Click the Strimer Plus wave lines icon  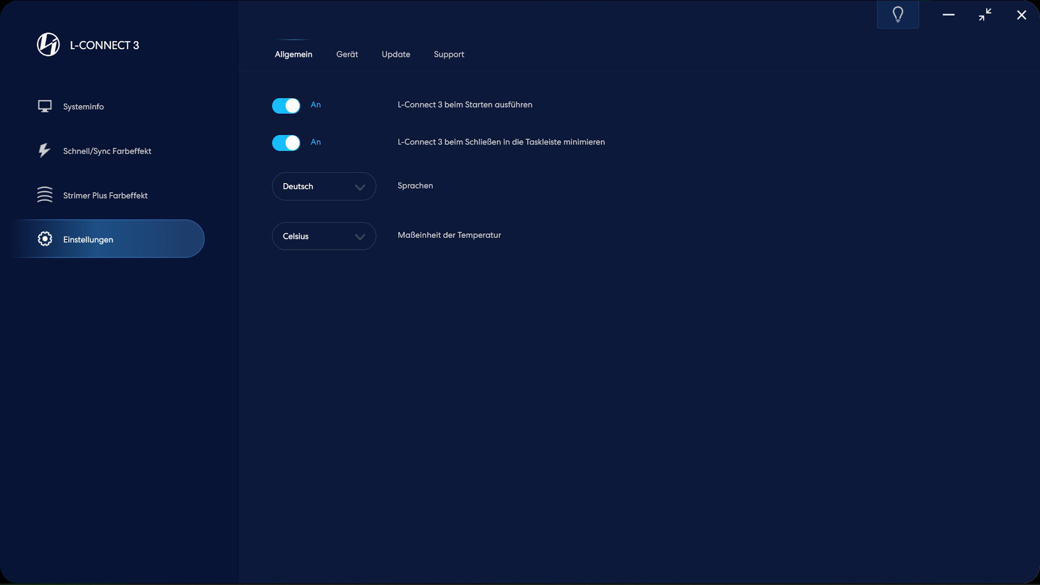[x=45, y=194]
